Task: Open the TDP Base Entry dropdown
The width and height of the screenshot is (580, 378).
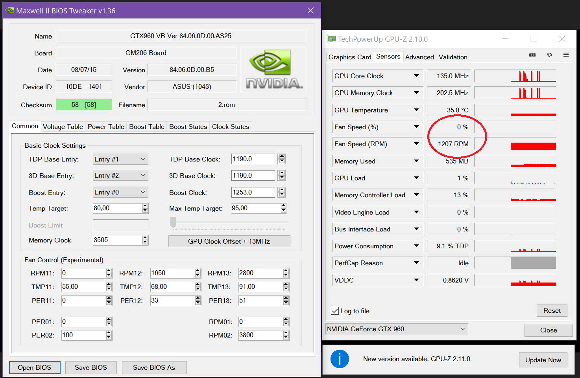Action: (x=120, y=159)
